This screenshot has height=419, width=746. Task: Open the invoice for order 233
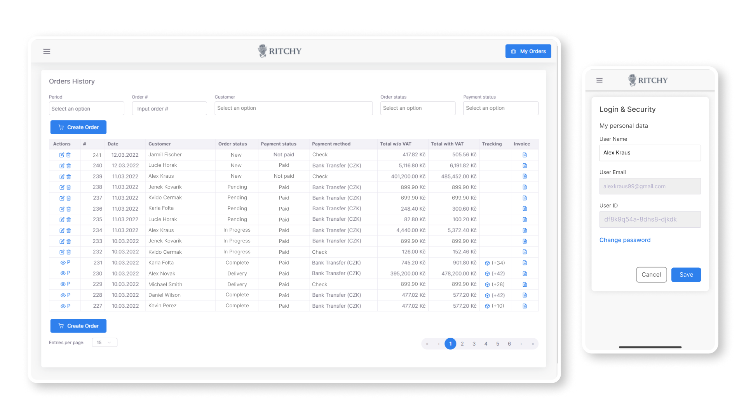(x=525, y=241)
